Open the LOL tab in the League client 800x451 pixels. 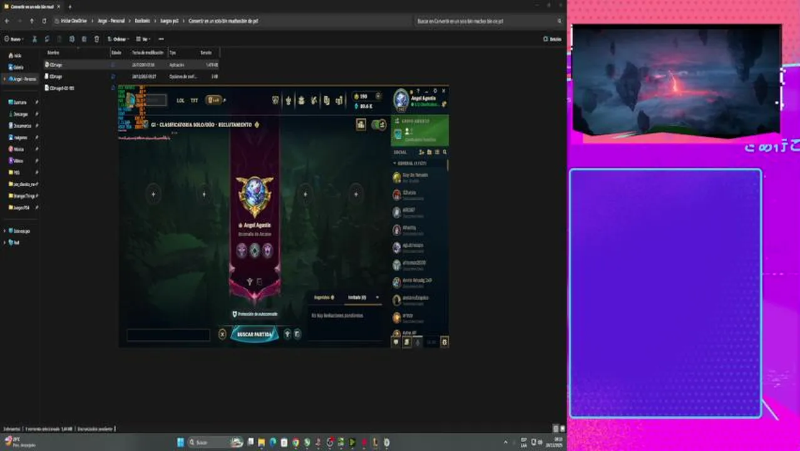[180, 100]
